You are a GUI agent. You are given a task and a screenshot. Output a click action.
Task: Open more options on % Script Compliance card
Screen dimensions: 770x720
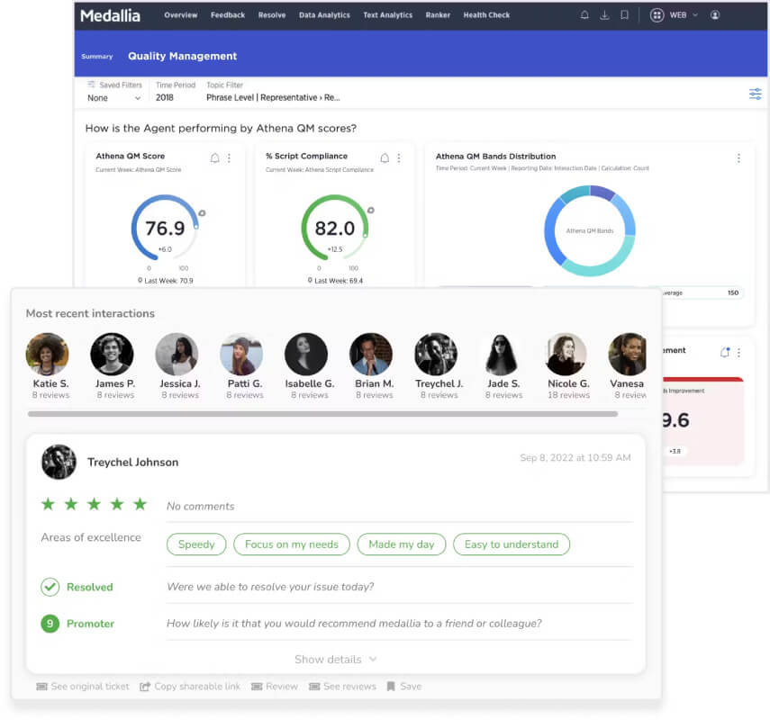click(399, 158)
